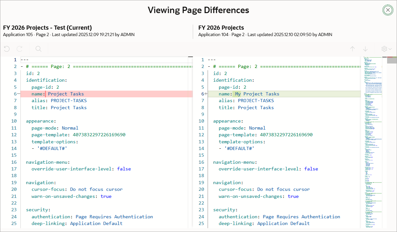Click line number 6 in left gutter
Viewport: 397px width, 232px height.
click(x=15, y=94)
